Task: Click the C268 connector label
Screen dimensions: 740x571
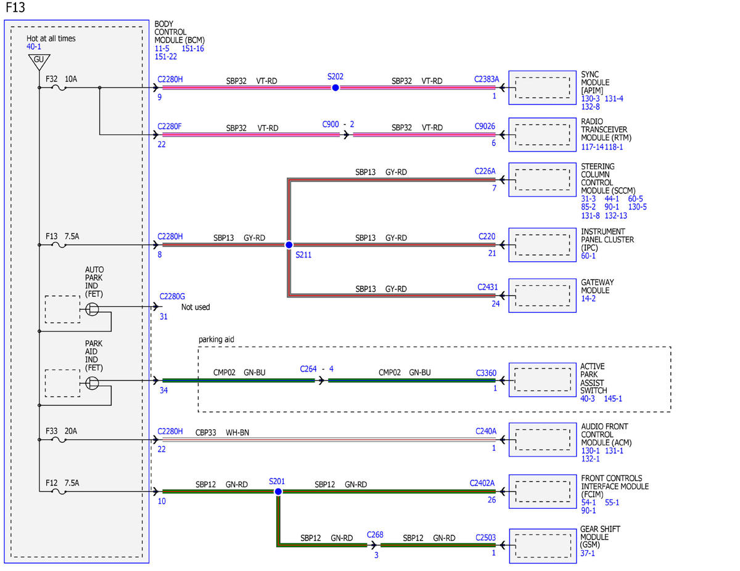Action: [x=375, y=535]
